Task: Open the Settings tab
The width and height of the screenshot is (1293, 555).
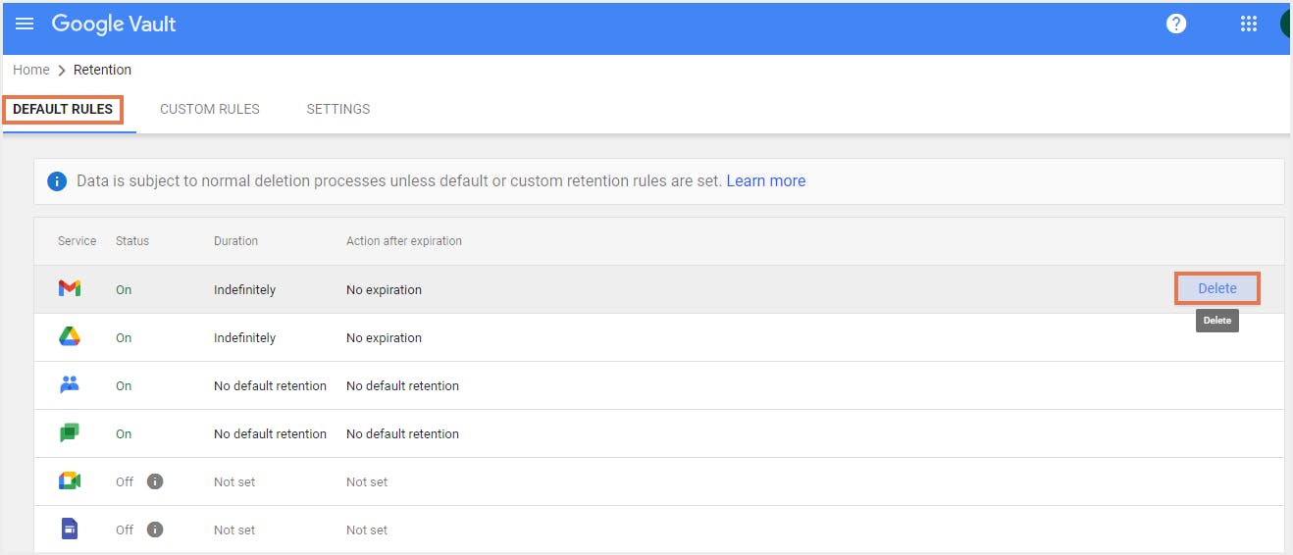Action: pos(338,109)
